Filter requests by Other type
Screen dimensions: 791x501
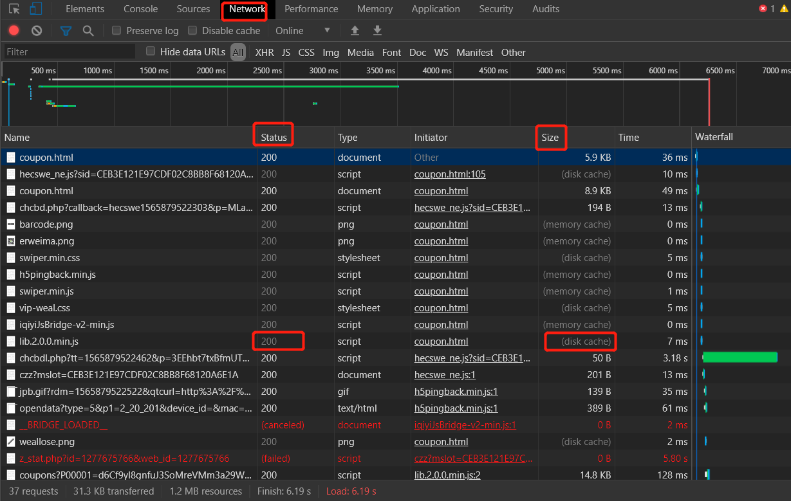pyautogui.click(x=514, y=52)
